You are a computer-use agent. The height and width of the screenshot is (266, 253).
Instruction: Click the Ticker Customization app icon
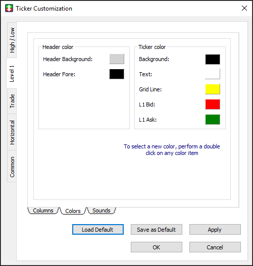(x=9, y=8)
